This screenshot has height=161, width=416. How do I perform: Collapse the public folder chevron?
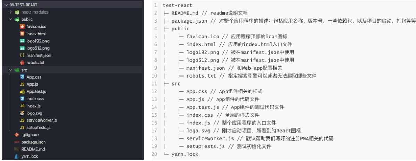point(11,19)
